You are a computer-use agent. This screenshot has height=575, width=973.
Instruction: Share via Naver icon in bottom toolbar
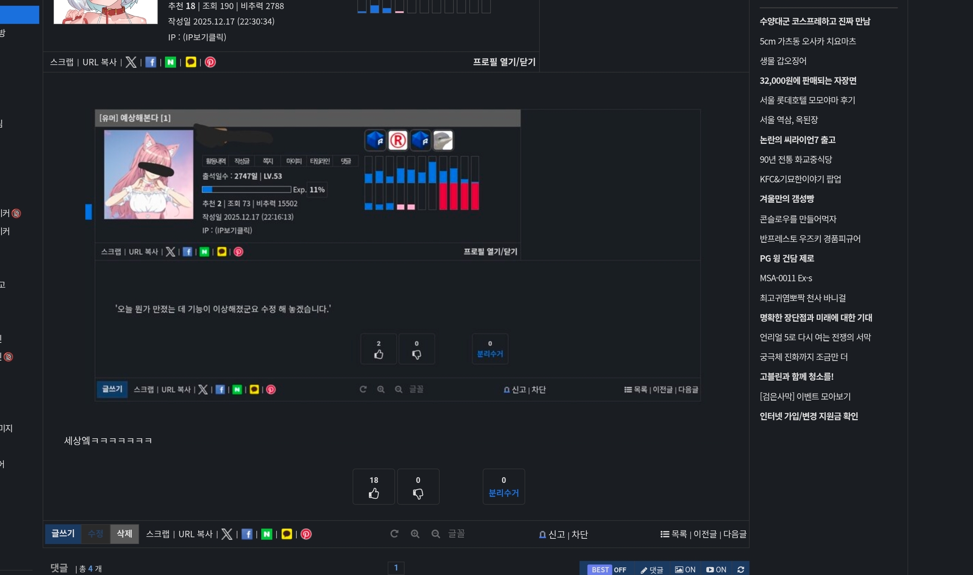pos(267,534)
